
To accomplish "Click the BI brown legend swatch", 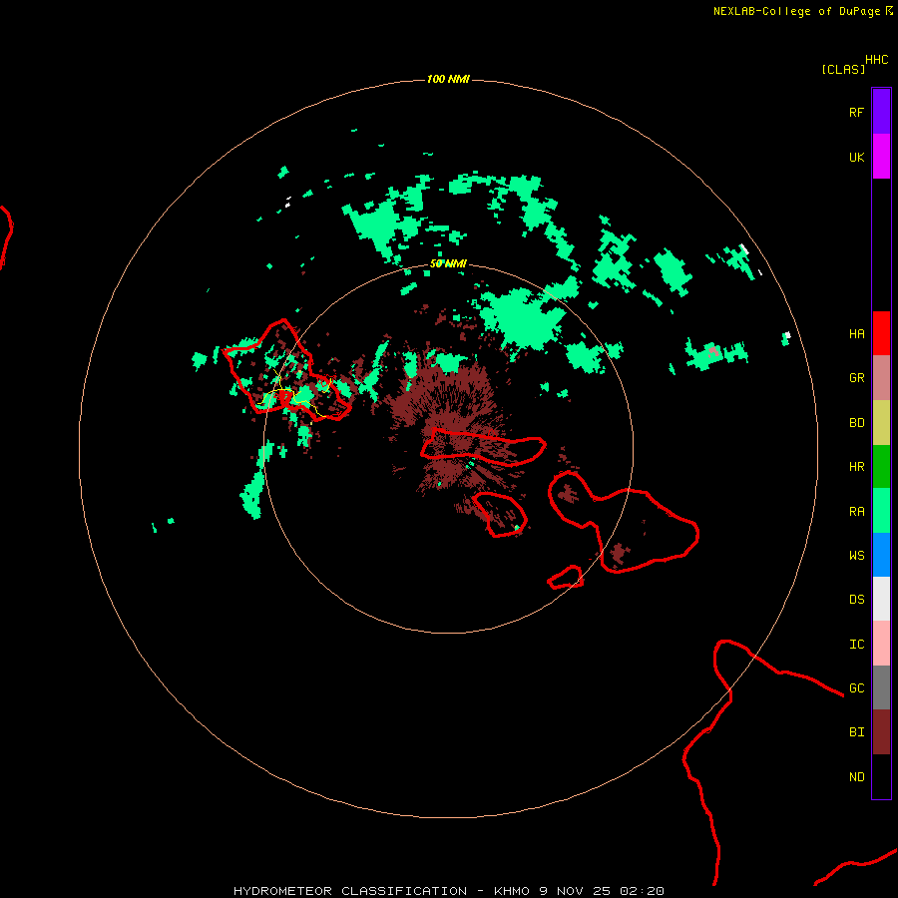I will 881,732.
